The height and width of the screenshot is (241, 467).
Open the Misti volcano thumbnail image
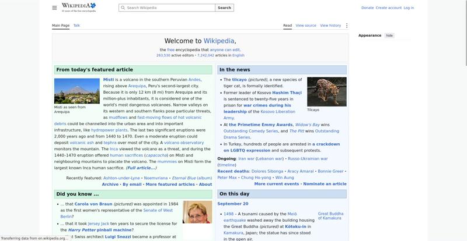(x=77, y=91)
